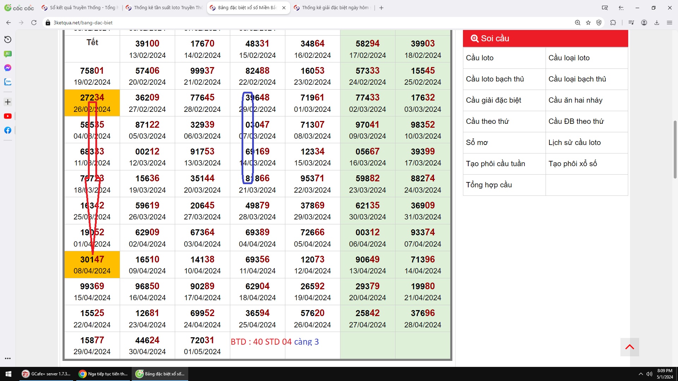The image size is (678, 381).
Task: Open the Facebook sidebar shortcut
Action: click(8, 130)
